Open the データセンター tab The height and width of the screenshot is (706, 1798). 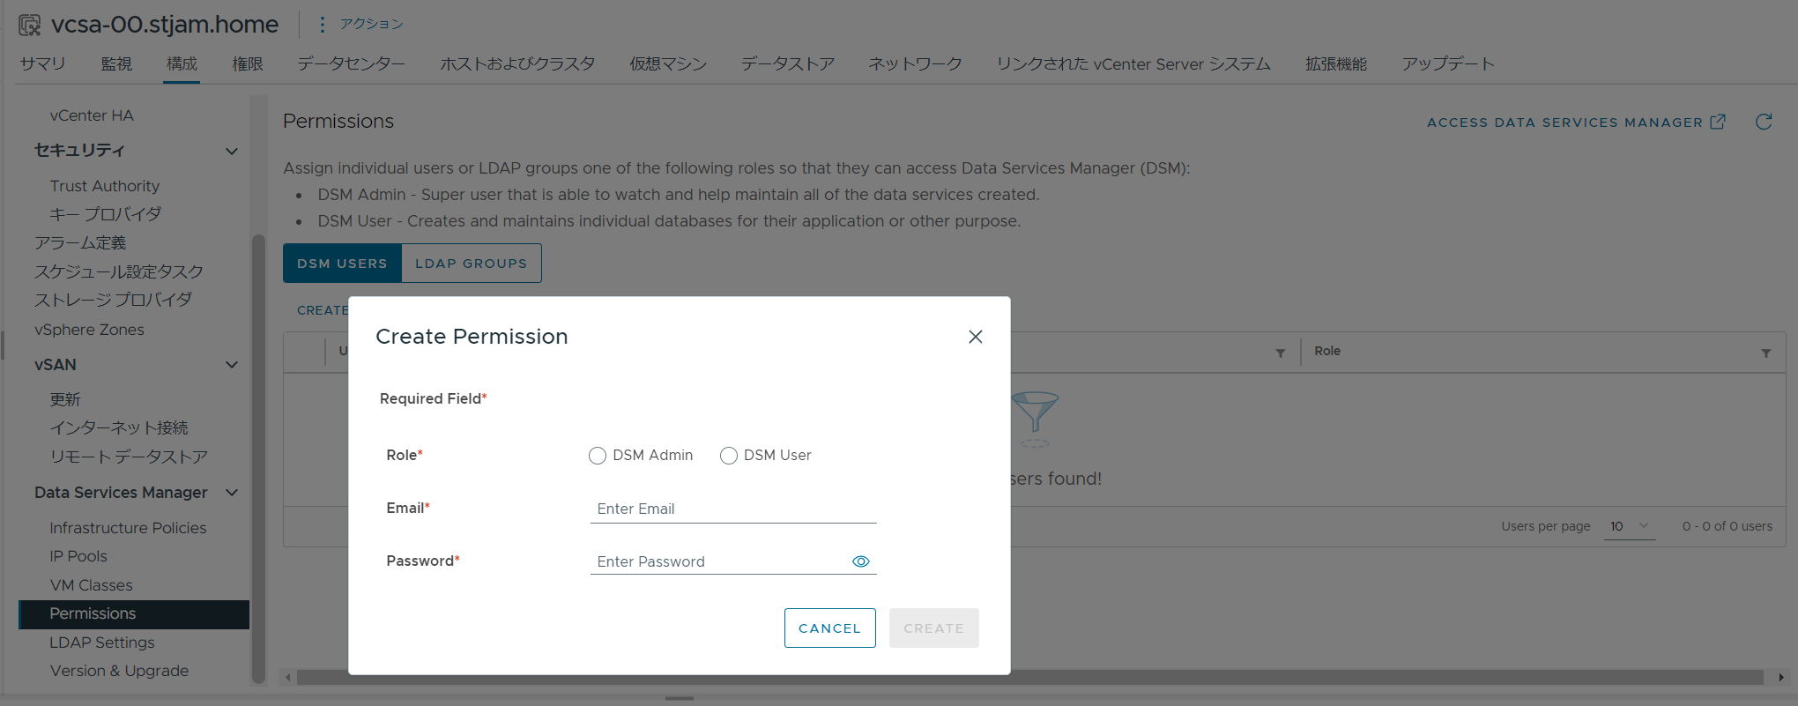(351, 63)
